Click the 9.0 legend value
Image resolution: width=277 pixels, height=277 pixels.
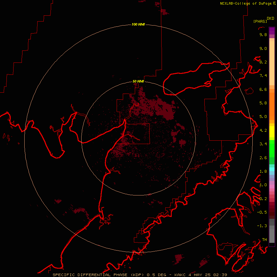point(263,49)
